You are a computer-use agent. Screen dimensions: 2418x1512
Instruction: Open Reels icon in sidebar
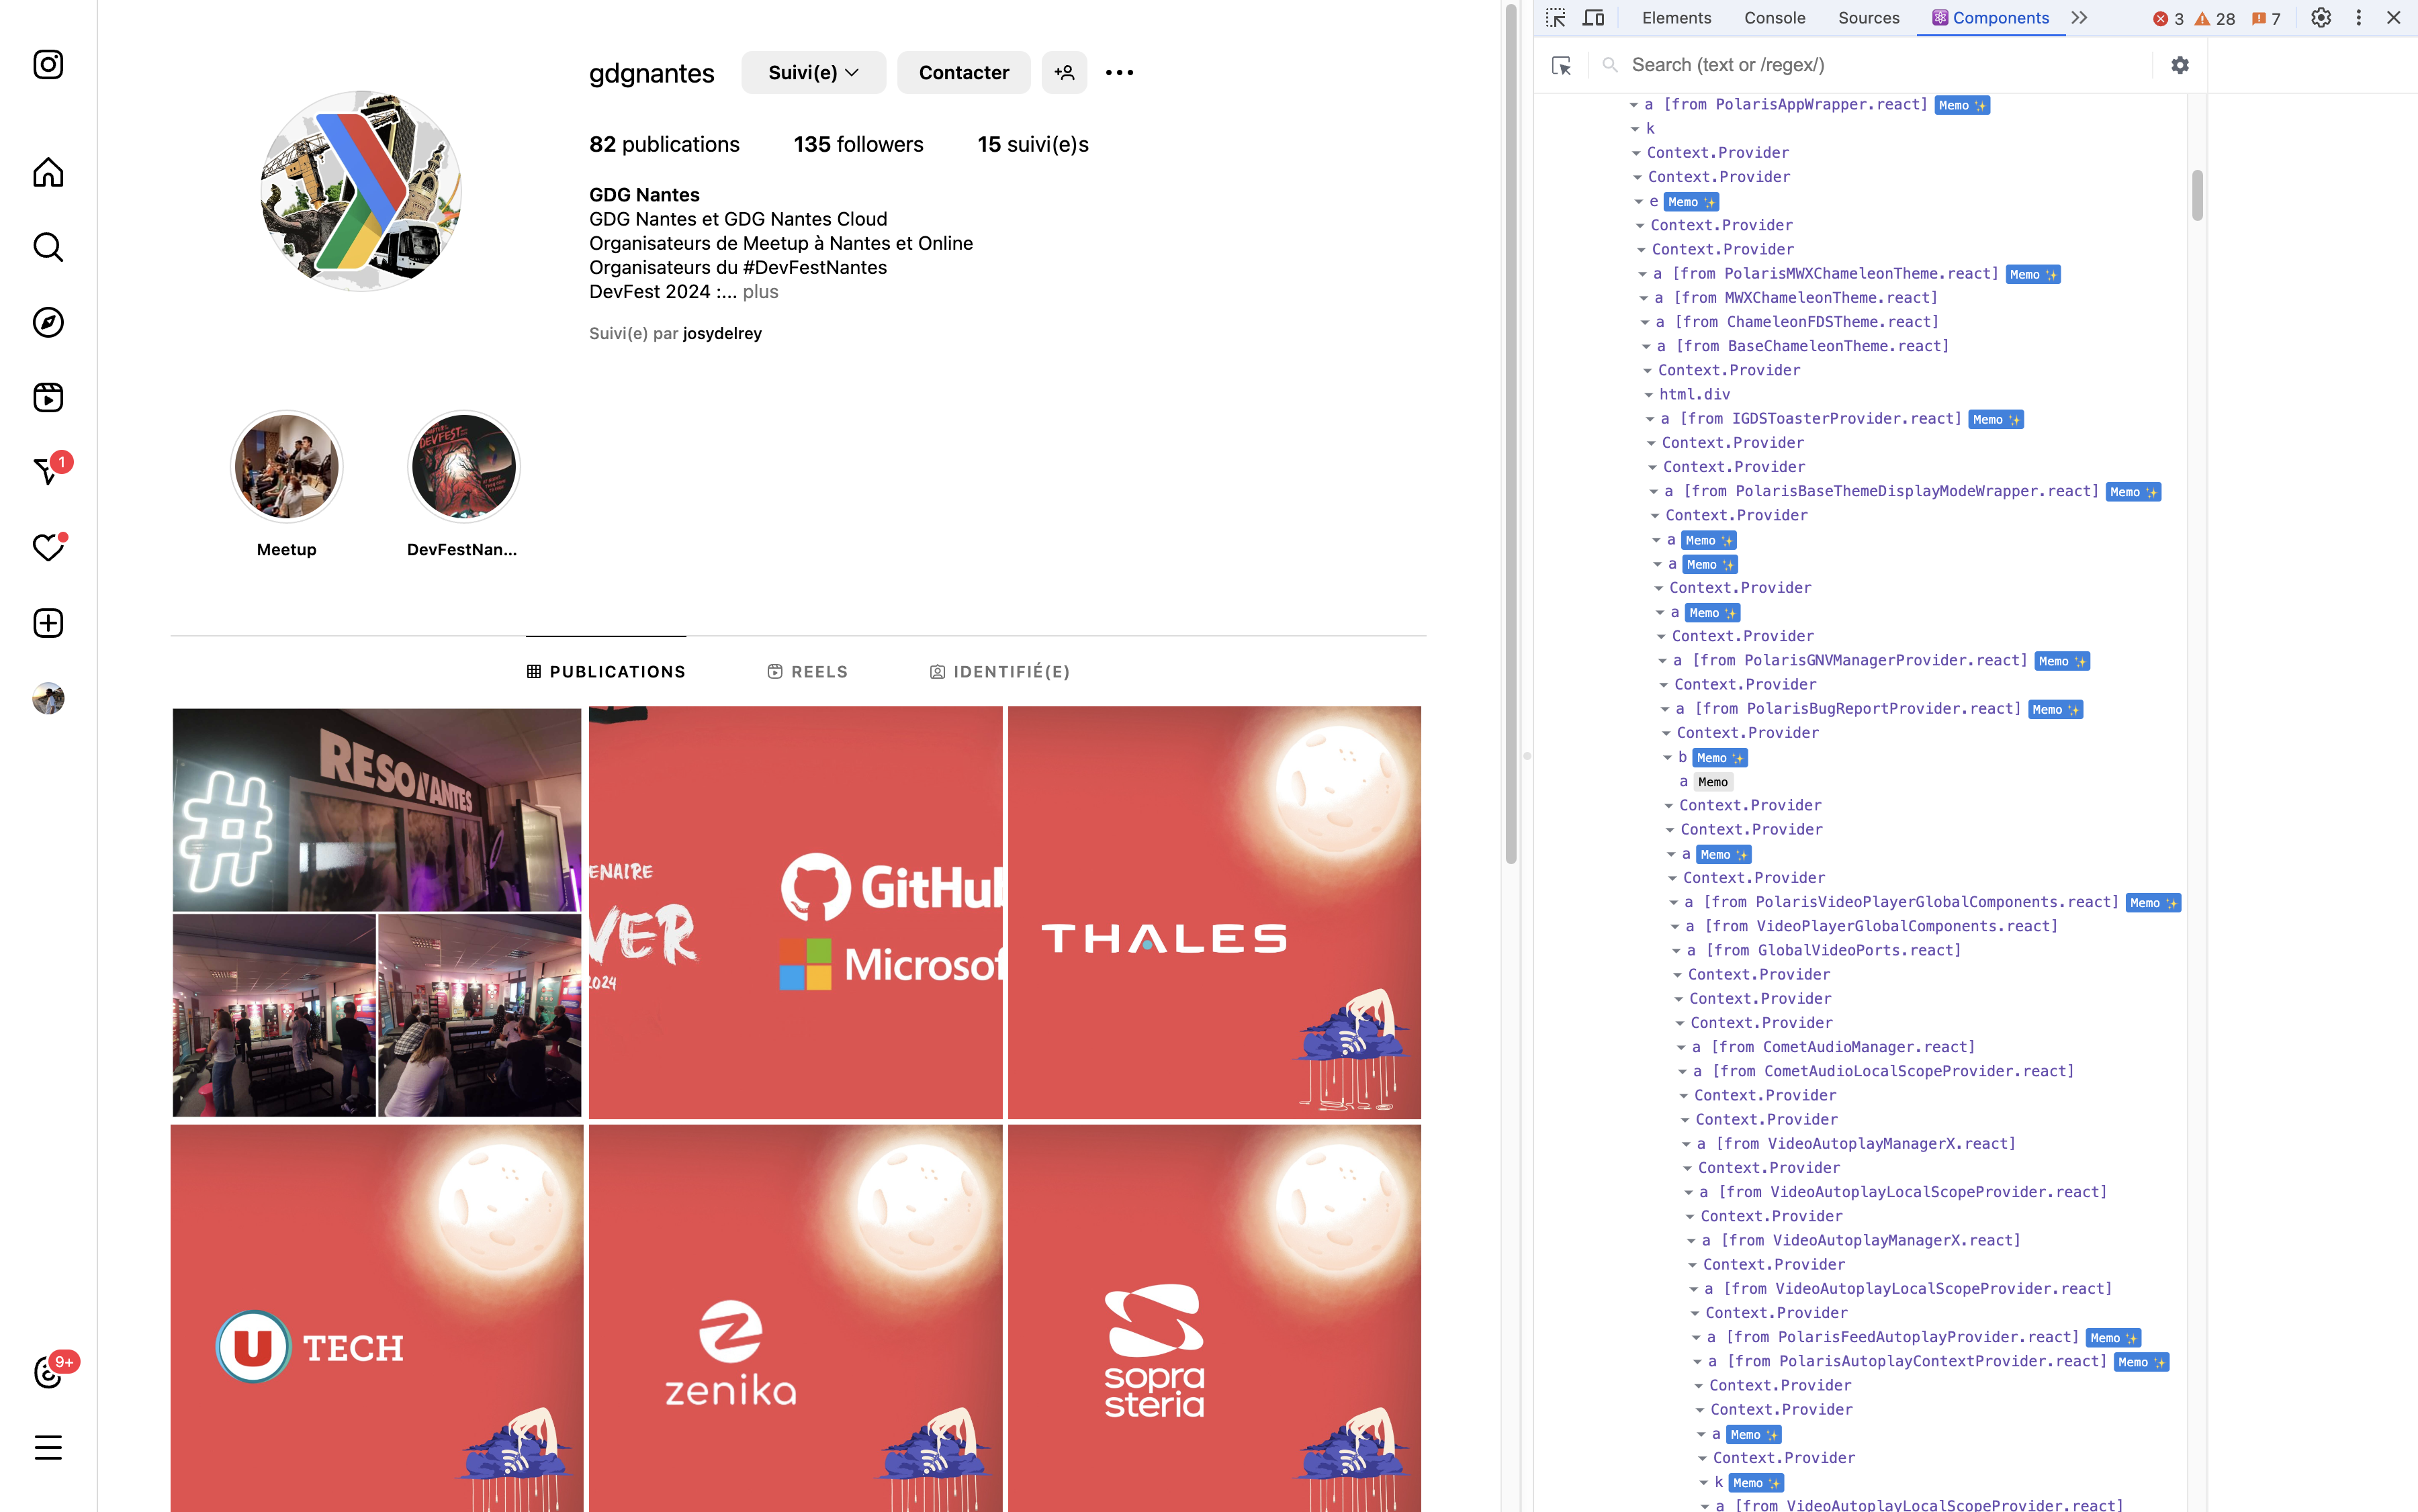[x=48, y=397]
